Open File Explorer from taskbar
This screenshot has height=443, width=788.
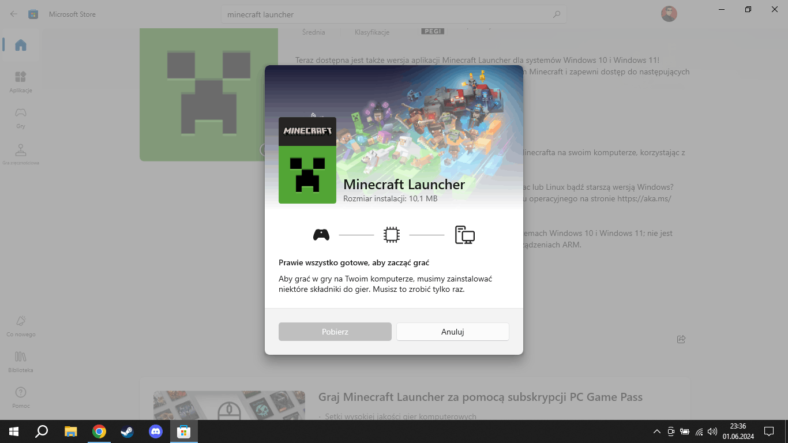(70, 431)
